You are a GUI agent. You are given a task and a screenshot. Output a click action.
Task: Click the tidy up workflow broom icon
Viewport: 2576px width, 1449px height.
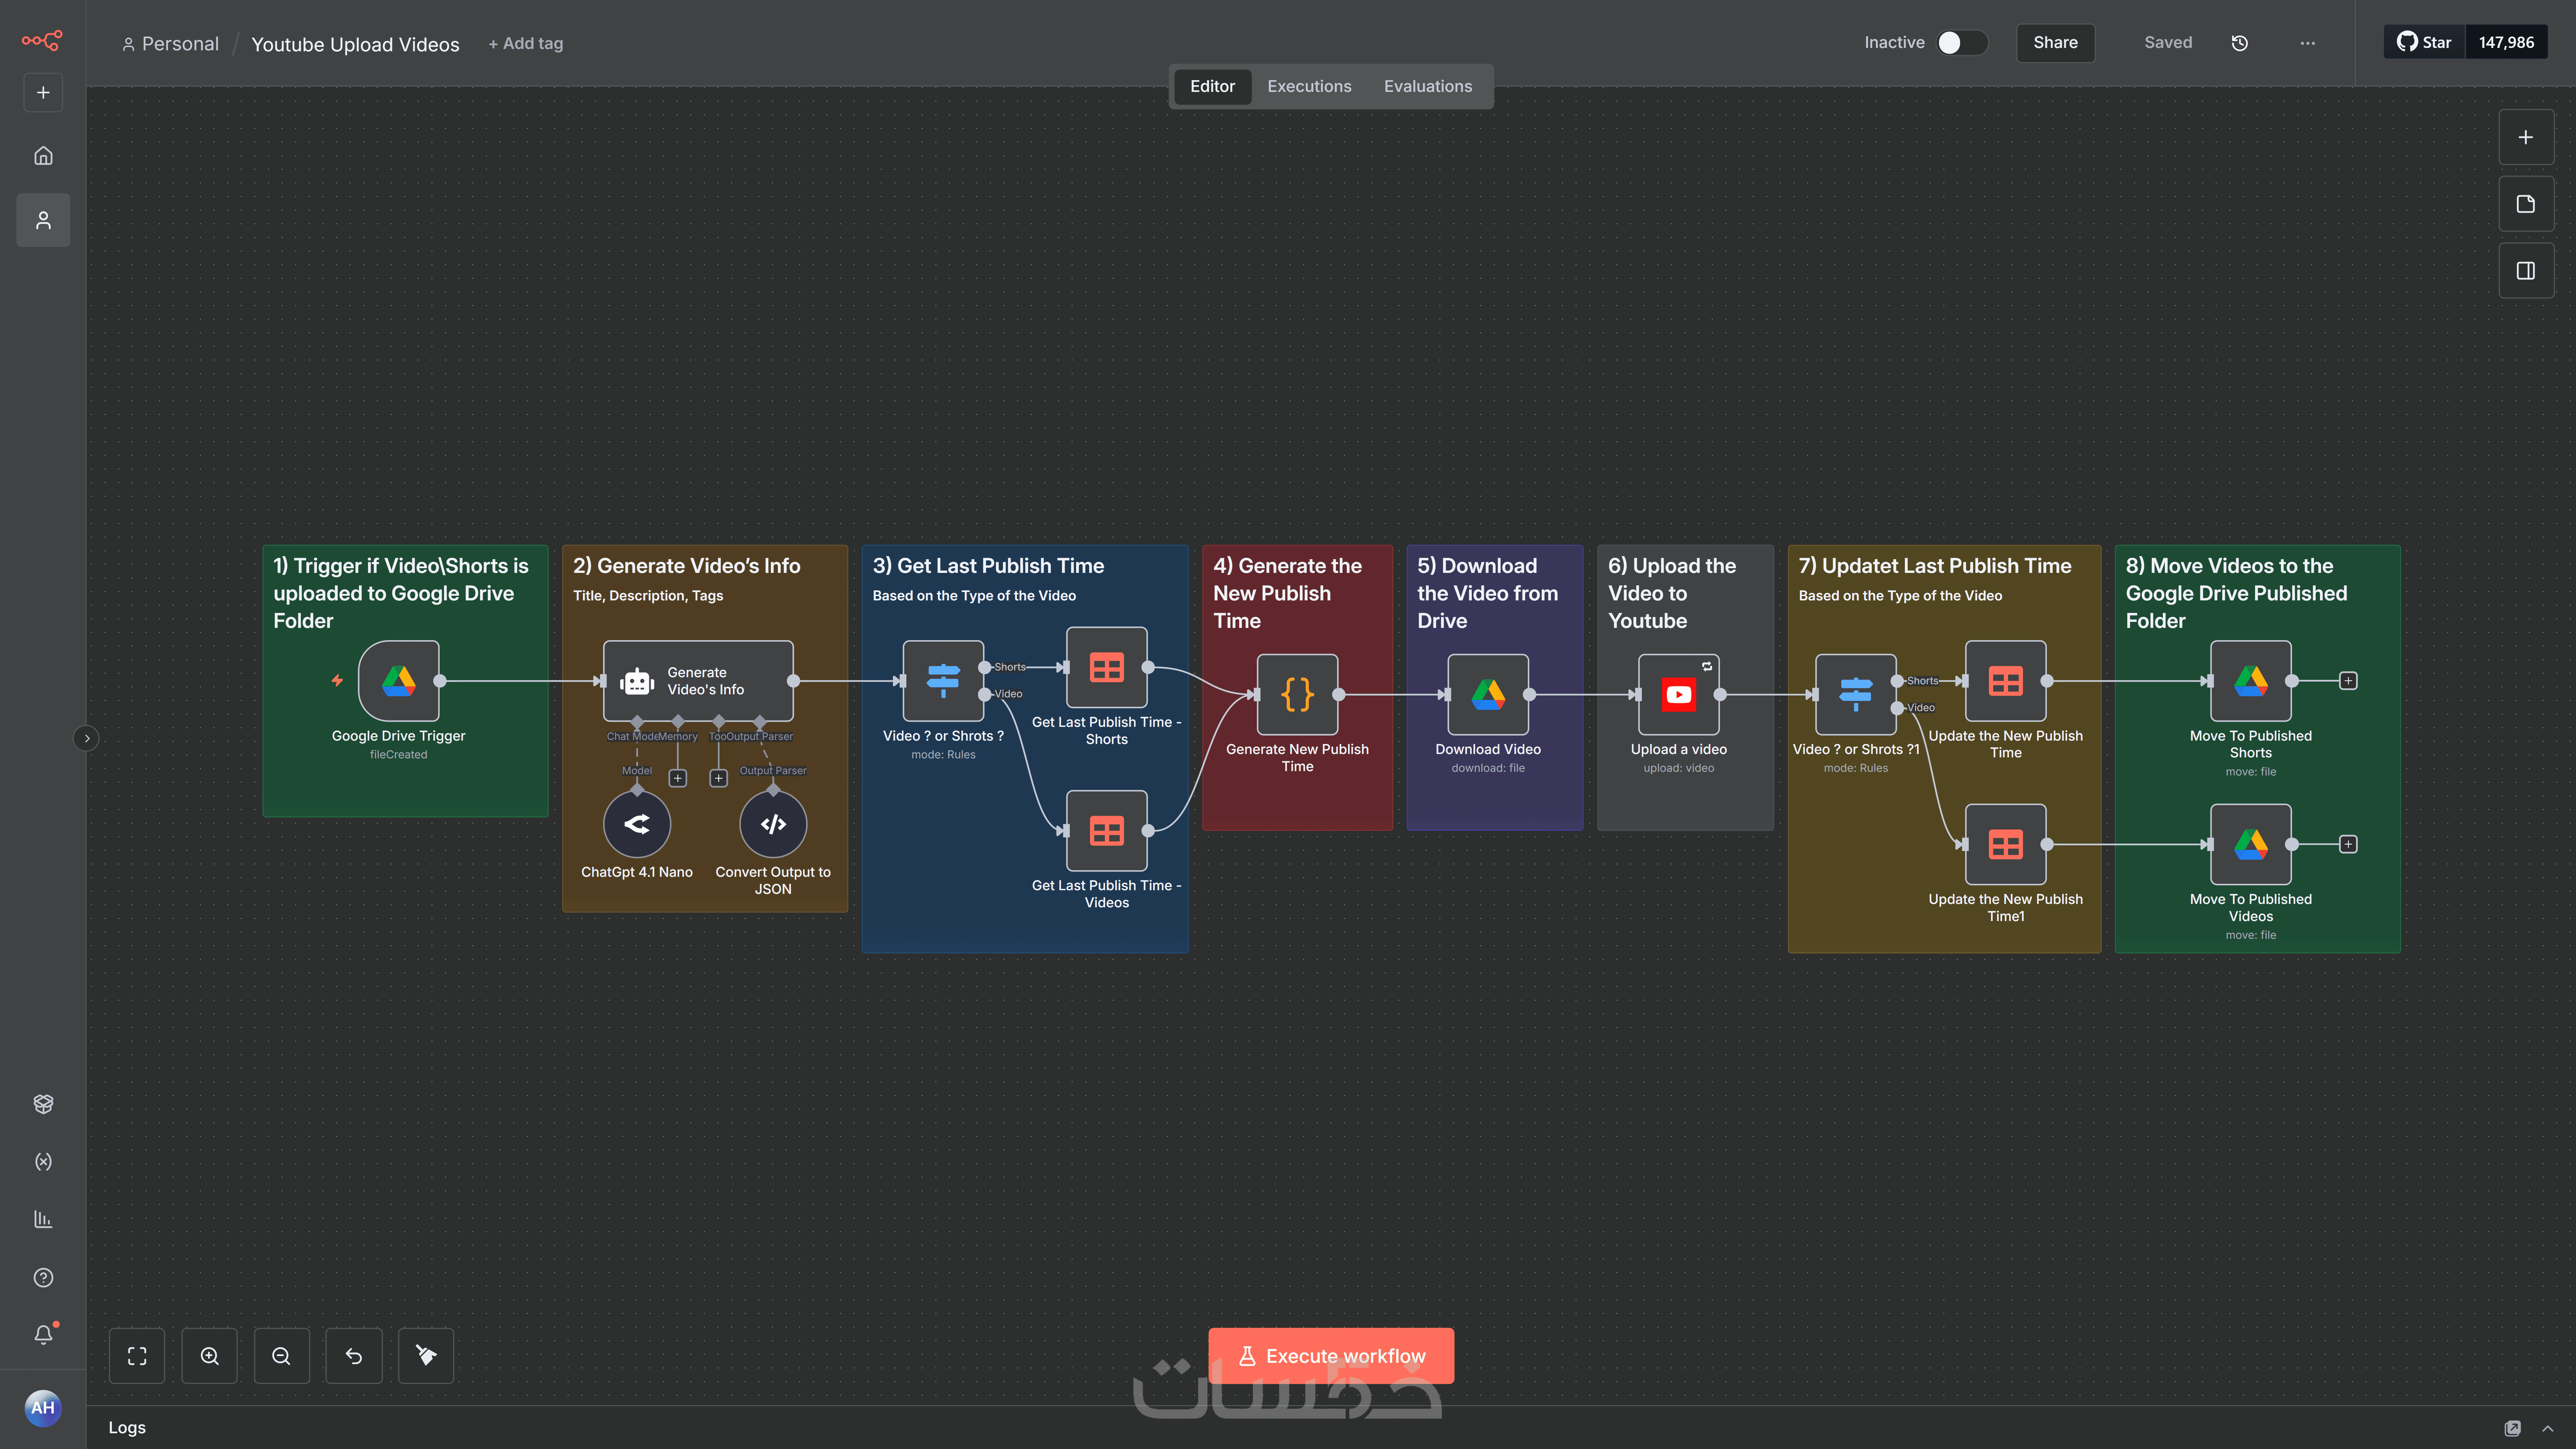pos(426,1356)
